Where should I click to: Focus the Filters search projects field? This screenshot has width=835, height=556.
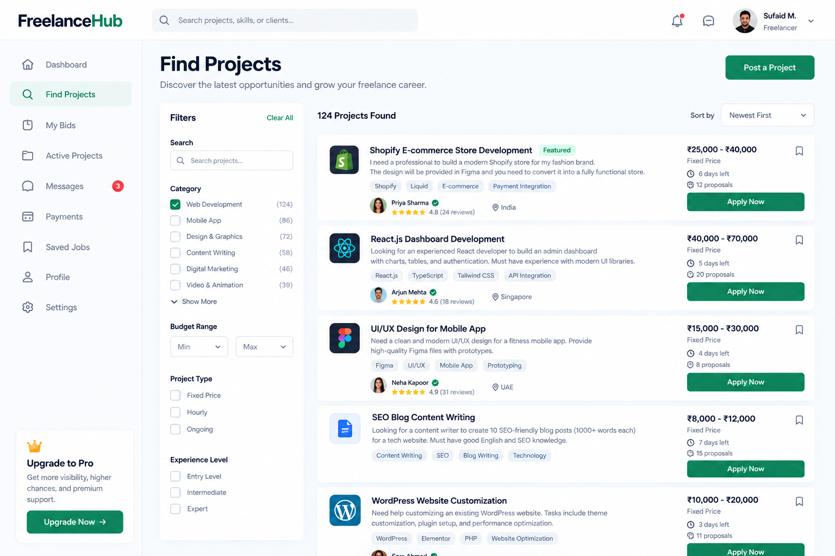point(232,161)
